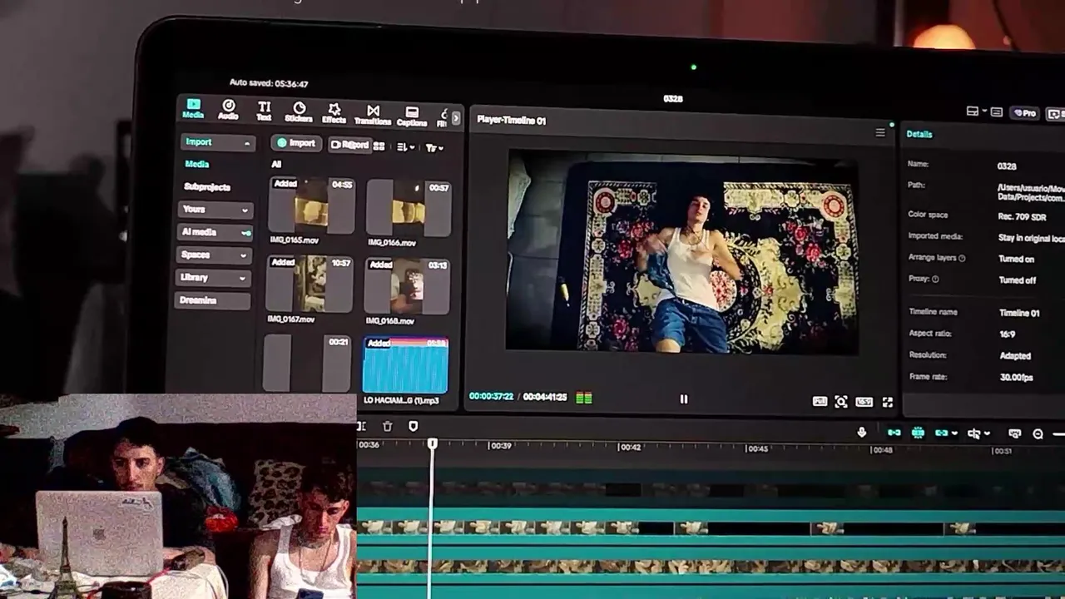Open the Effects tab
Image resolution: width=1065 pixels, height=599 pixels.
pos(334,113)
